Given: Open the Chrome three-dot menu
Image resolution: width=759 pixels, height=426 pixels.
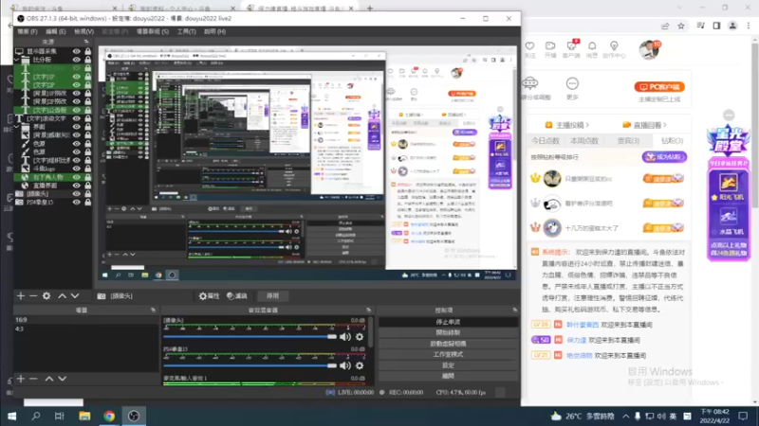Looking at the screenshot, I should (749, 26).
